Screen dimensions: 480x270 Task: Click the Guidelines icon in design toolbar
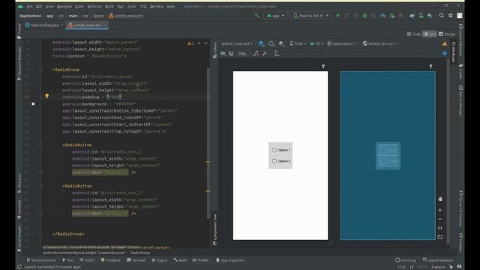click(276, 53)
